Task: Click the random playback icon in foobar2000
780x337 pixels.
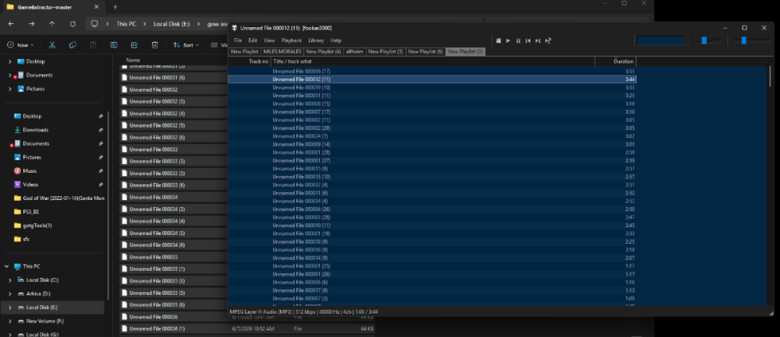Action: (x=548, y=40)
